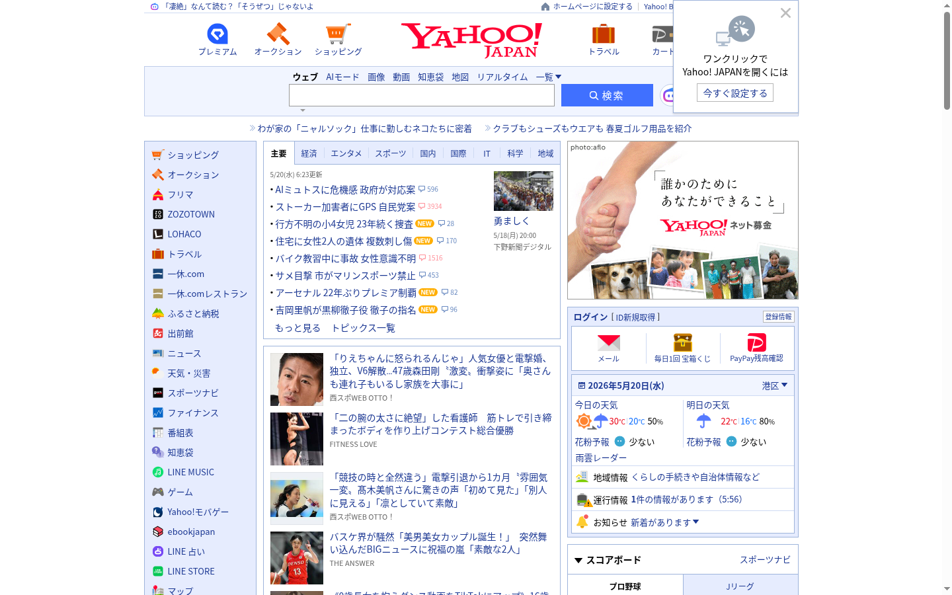
Task: Switch to AIモード search tab
Action: pyautogui.click(x=342, y=77)
